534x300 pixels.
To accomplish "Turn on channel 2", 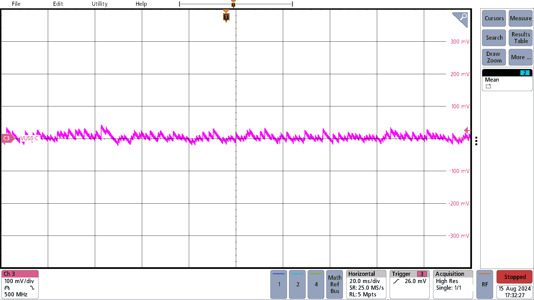I will pos(297,284).
